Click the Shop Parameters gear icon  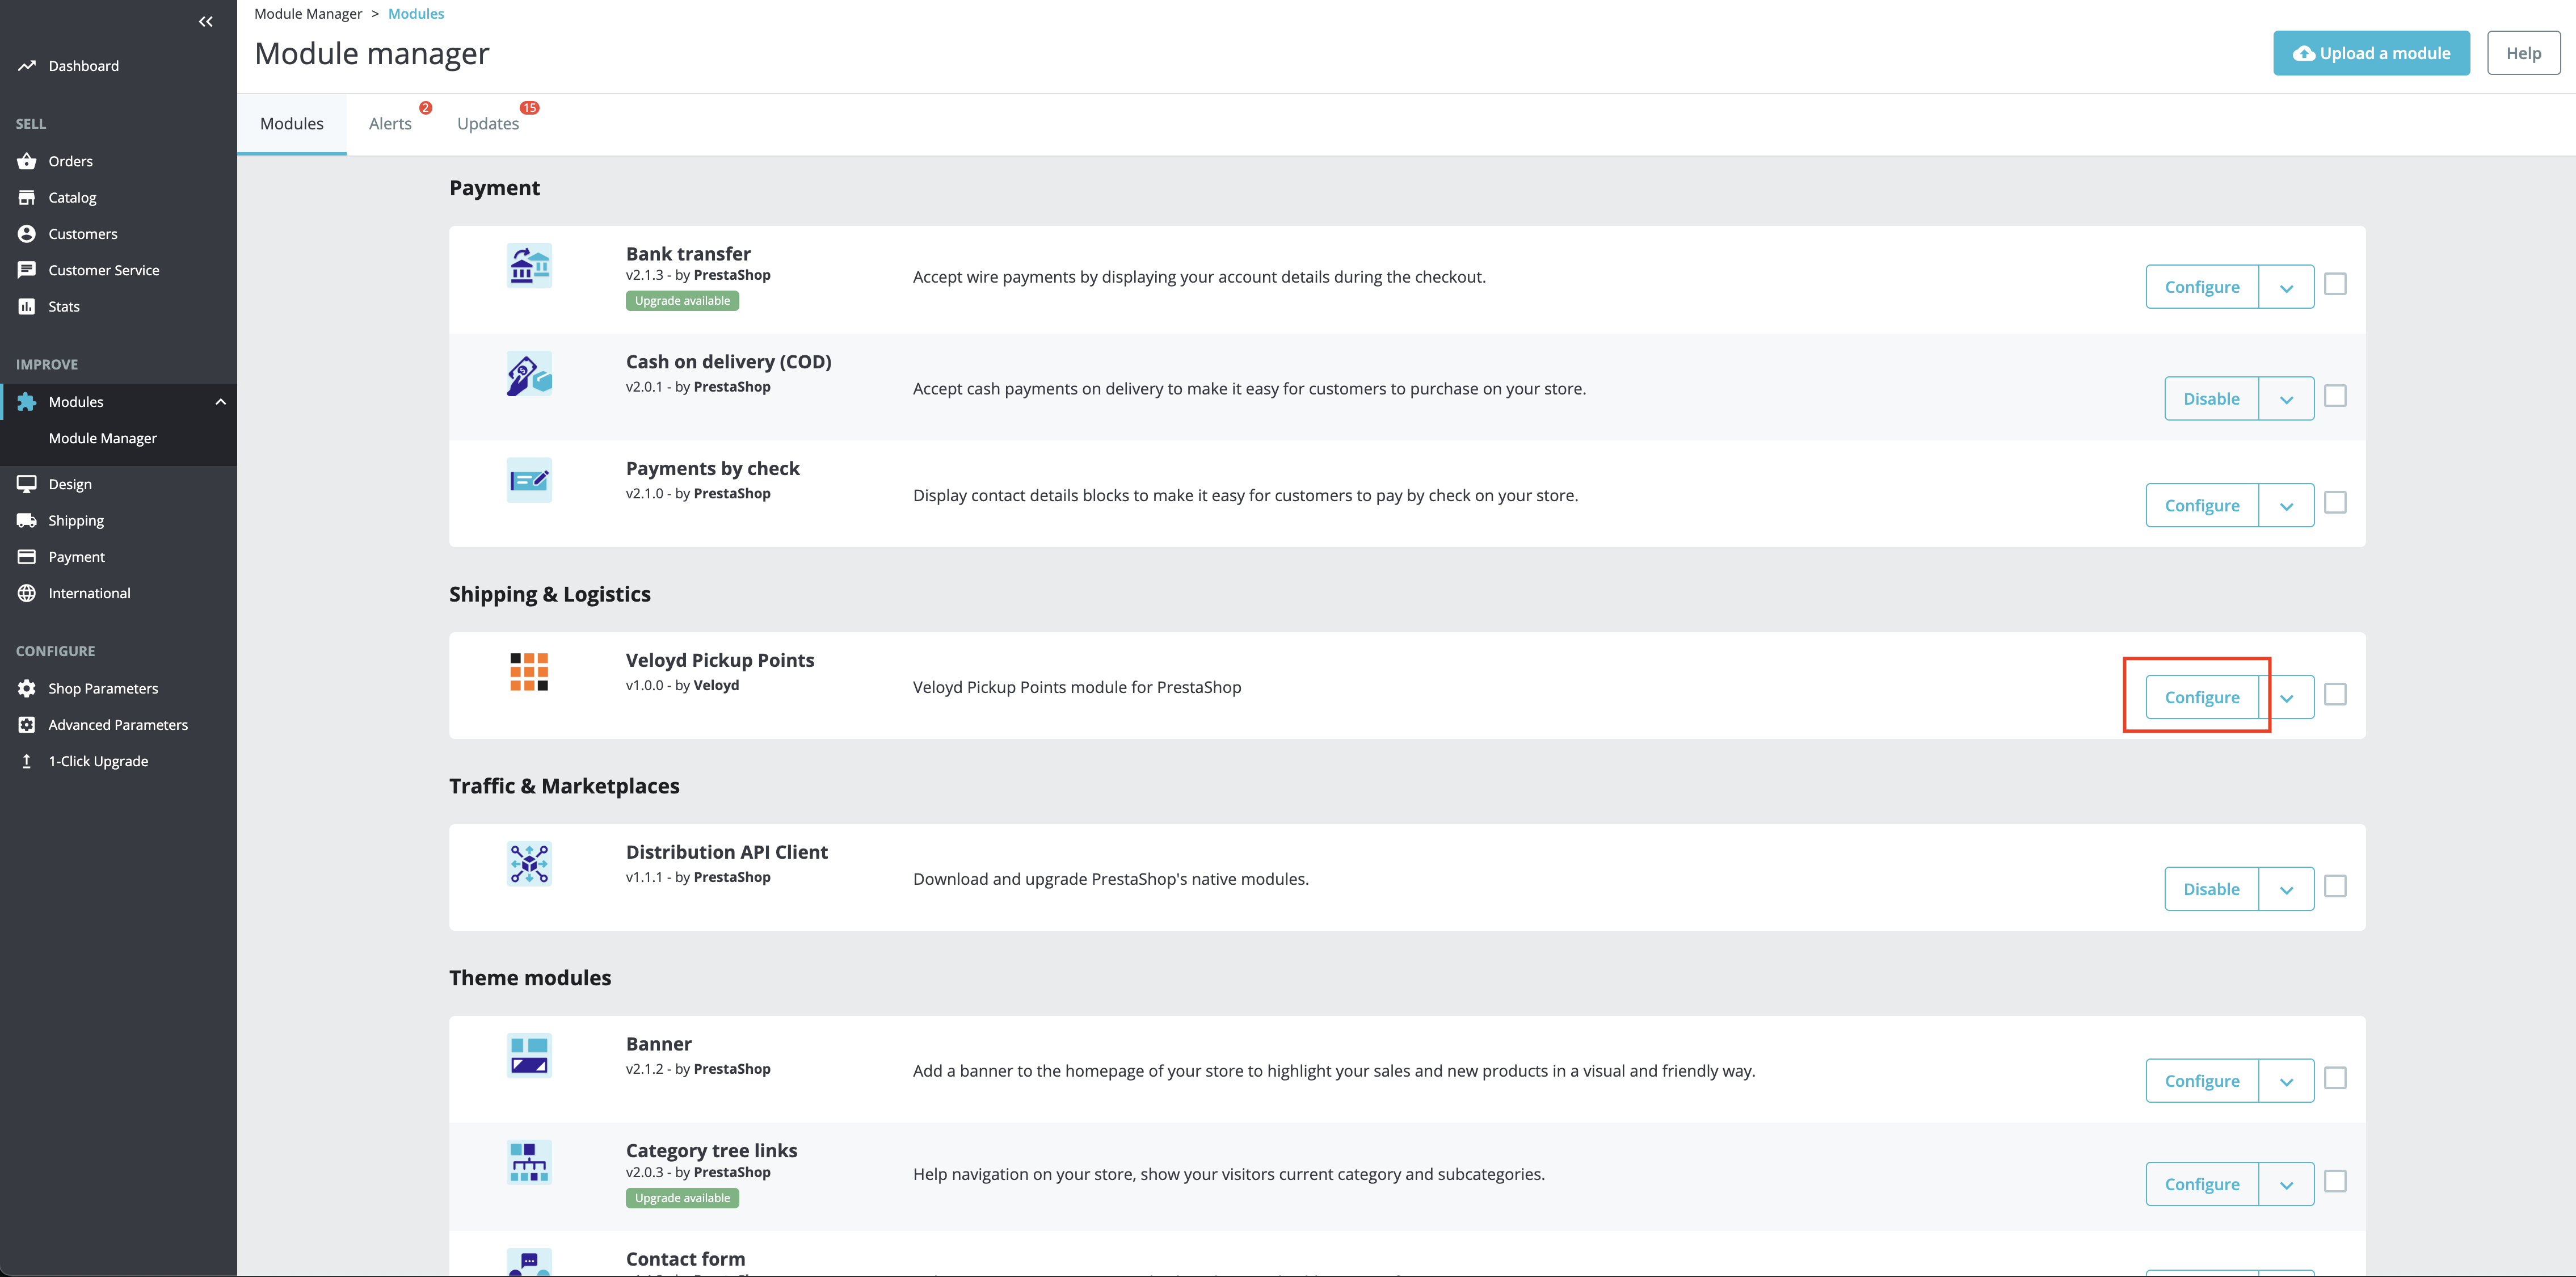pos(27,688)
